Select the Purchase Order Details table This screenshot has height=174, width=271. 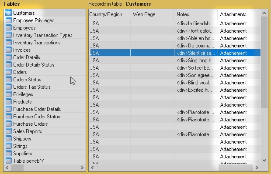pos(37,109)
